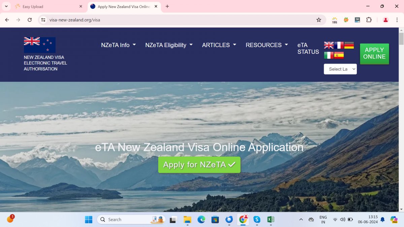The height and width of the screenshot is (227, 404).
Task: Reload the page using the refresh icon
Action: click(30, 20)
